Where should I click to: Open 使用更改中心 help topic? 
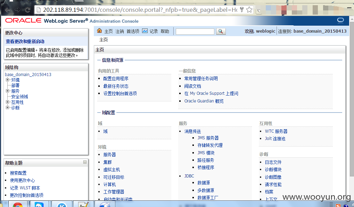pos(22,180)
